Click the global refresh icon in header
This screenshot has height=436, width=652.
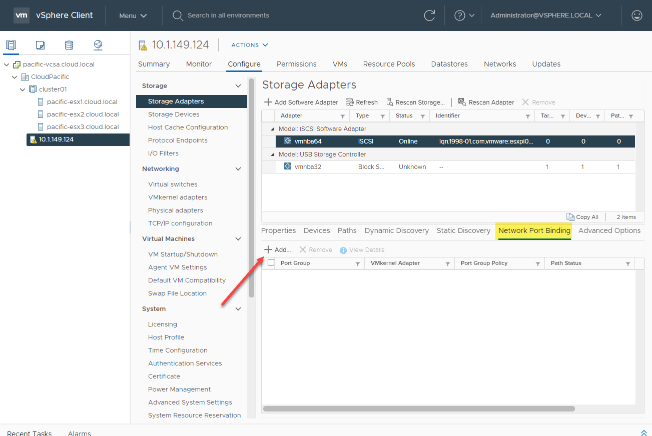pos(429,15)
